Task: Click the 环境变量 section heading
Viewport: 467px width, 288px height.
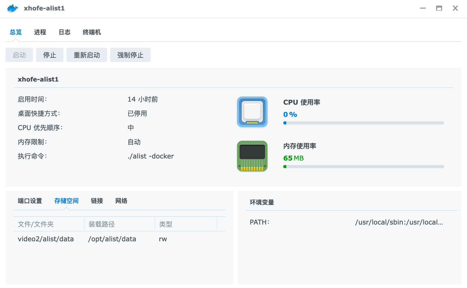Action: (262, 202)
